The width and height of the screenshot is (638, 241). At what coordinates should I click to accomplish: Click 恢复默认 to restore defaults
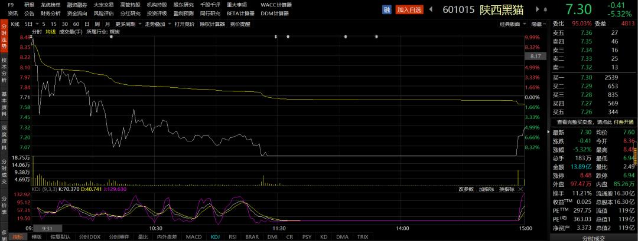tap(61, 236)
